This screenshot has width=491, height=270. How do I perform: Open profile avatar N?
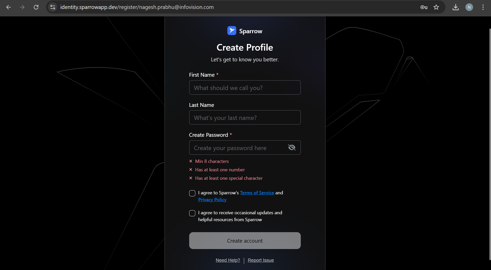pyautogui.click(x=469, y=7)
